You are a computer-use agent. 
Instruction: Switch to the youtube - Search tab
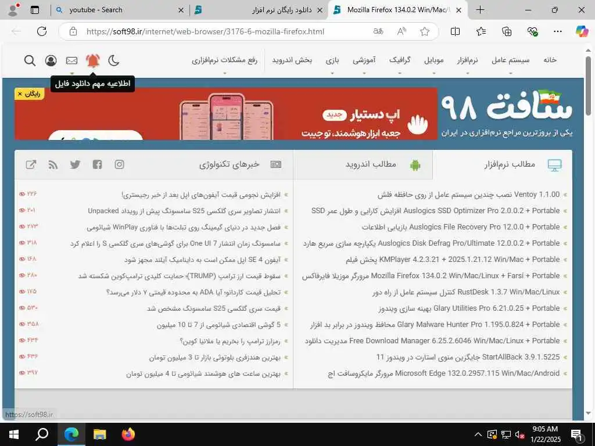pos(119,10)
